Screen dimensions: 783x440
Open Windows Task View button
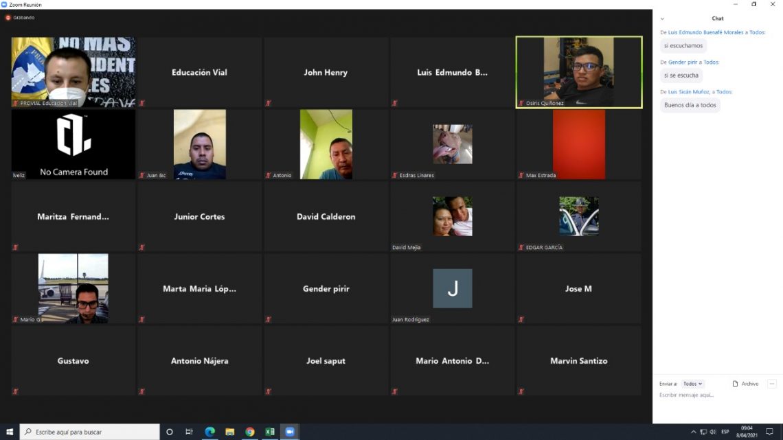coord(189,432)
